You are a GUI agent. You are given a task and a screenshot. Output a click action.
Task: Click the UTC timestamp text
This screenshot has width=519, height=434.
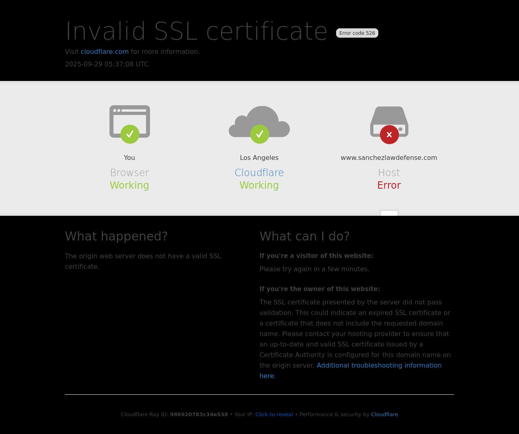click(x=107, y=64)
